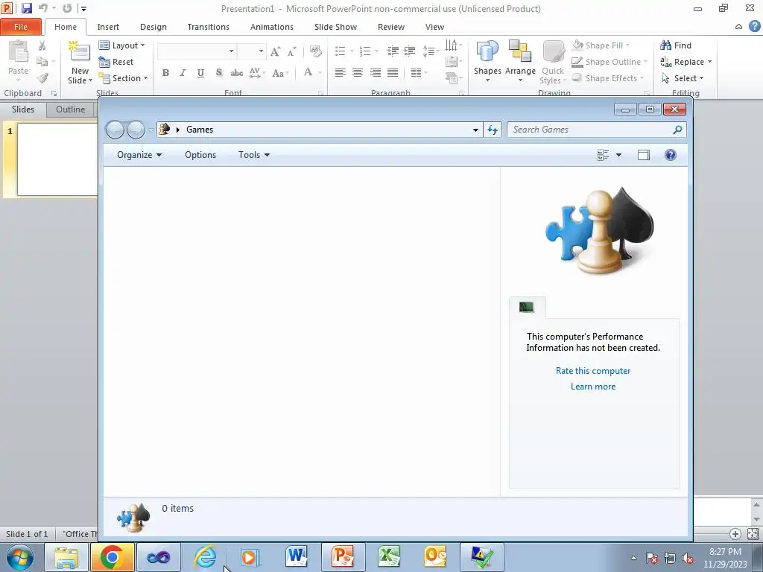Decrease list indent level

[x=393, y=51]
